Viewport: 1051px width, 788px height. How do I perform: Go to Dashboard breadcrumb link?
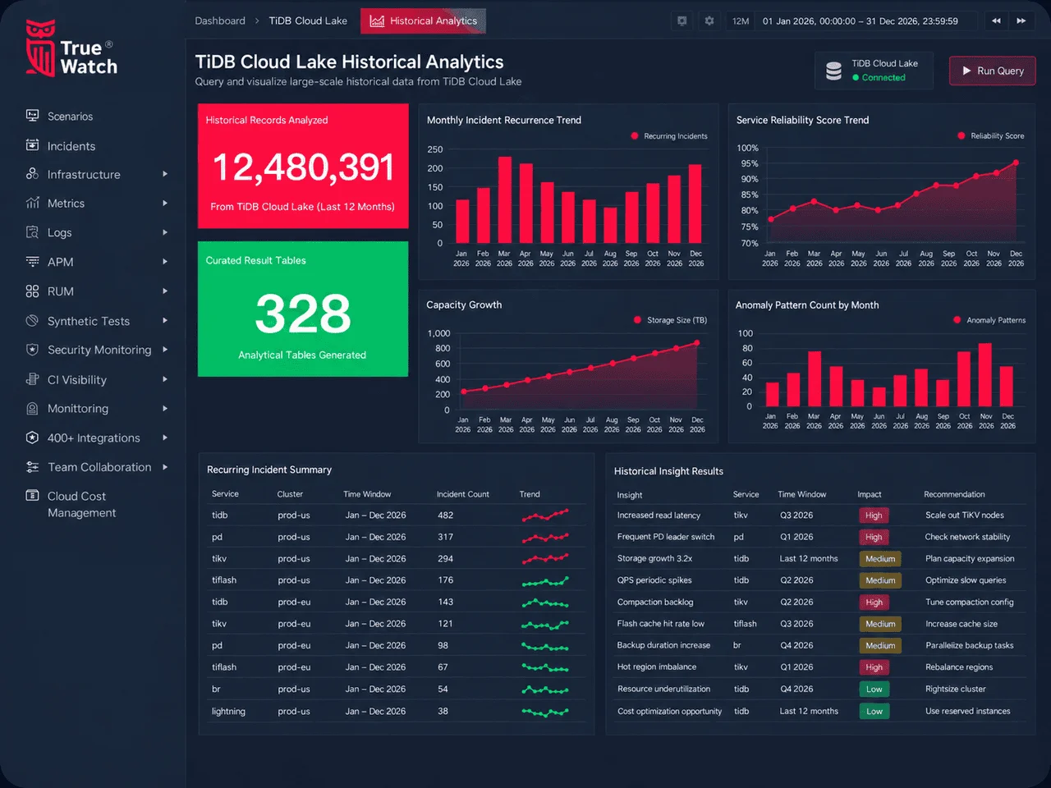(x=220, y=21)
